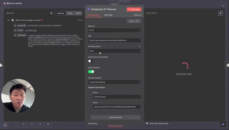Viewport: 229px width, 130px height.
Task: Select the sessionId field
Action: pos(20,26)
